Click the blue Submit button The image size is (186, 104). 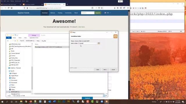(87, 98)
